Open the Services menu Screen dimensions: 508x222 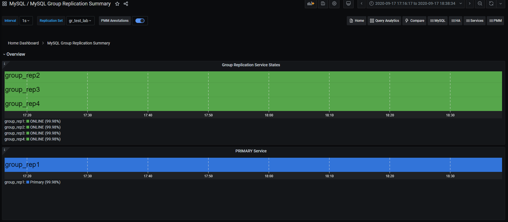click(x=475, y=21)
